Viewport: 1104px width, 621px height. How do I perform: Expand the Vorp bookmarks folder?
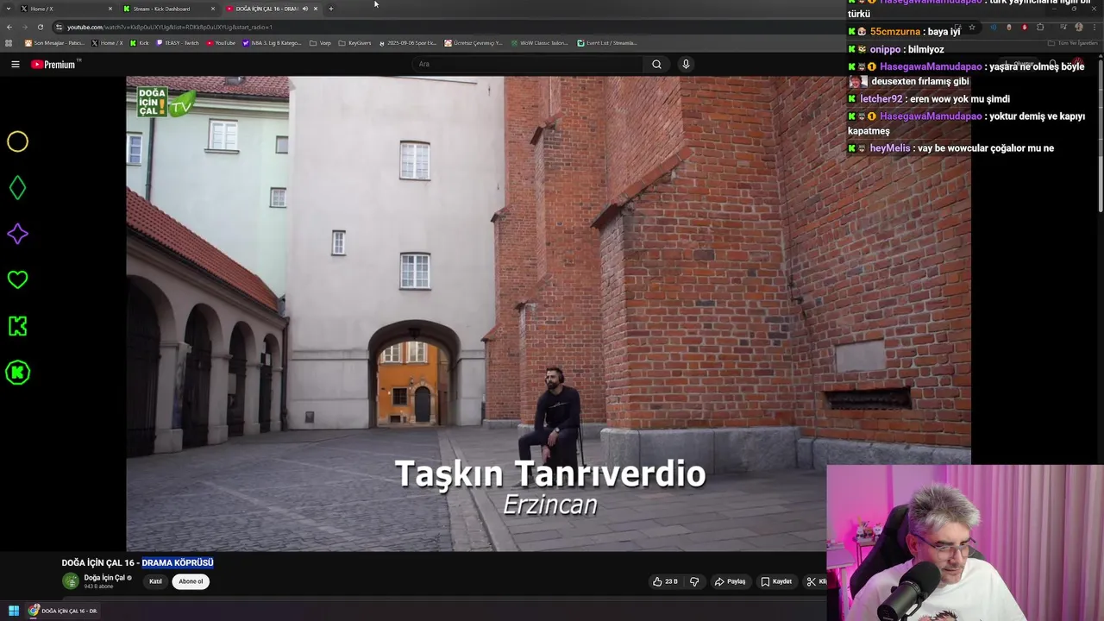click(320, 43)
